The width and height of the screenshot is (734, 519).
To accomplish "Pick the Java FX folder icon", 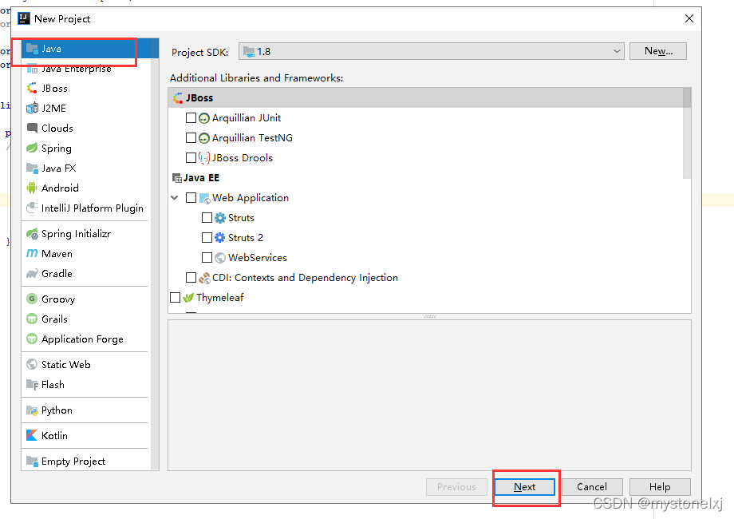I will tap(32, 168).
